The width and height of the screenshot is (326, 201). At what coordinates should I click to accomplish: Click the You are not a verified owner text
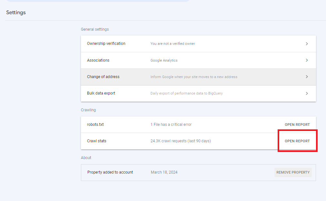tap(172, 44)
